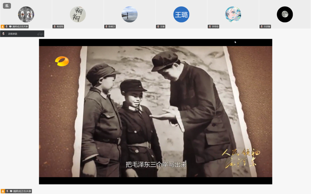
Task: Click the layout icon at top-left of participant strip
Action: tap(7, 6)
